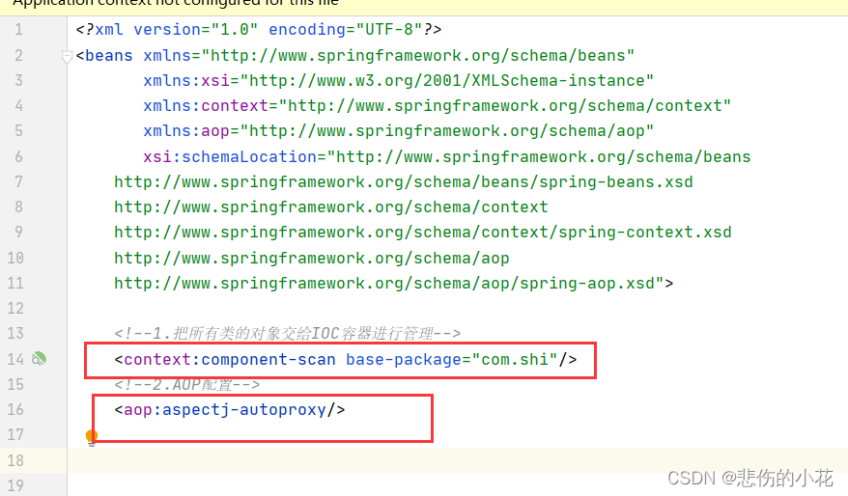Click the Spring bean gutter icon on line 14
This screenshot has height=496, width=848.
(x=39, y=359)
